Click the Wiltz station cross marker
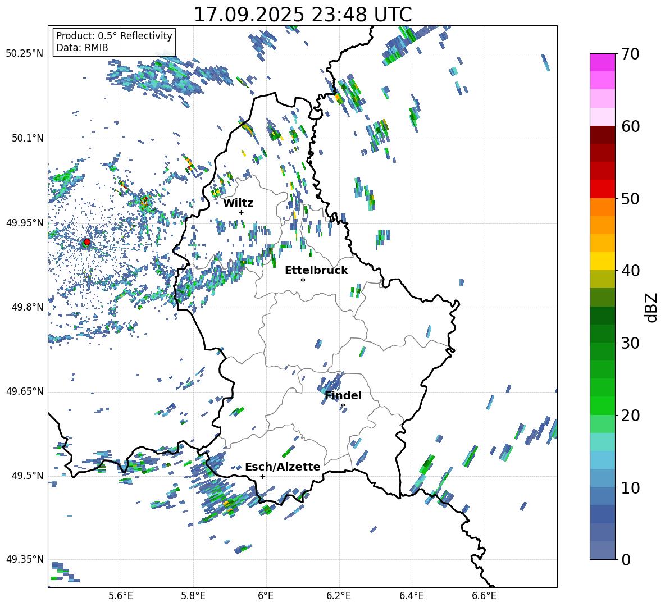Viewport: 665px width, 607px height. click(x=241, y=212)
